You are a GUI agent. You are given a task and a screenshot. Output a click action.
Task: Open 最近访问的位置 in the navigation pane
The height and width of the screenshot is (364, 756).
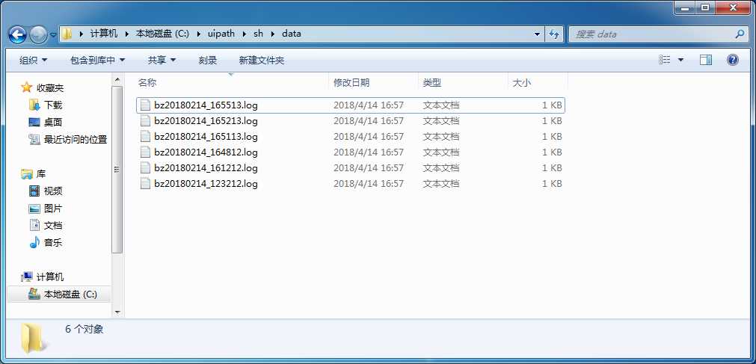click(x=68, y=140)
